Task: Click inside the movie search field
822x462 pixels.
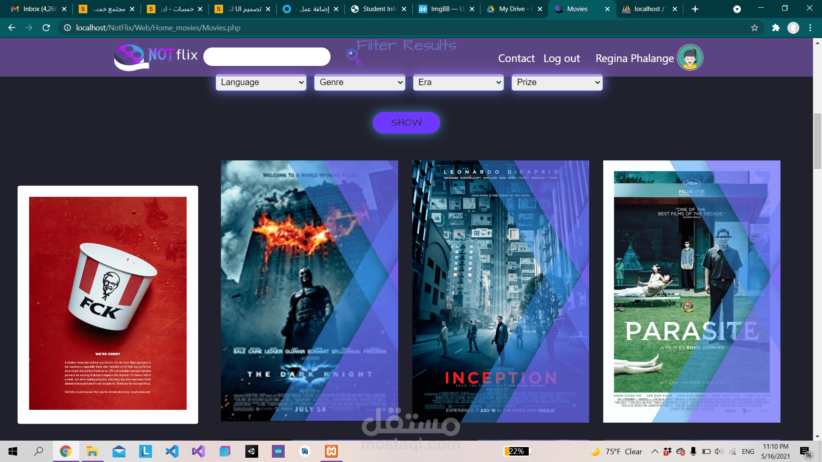Action: coord(267,57)
